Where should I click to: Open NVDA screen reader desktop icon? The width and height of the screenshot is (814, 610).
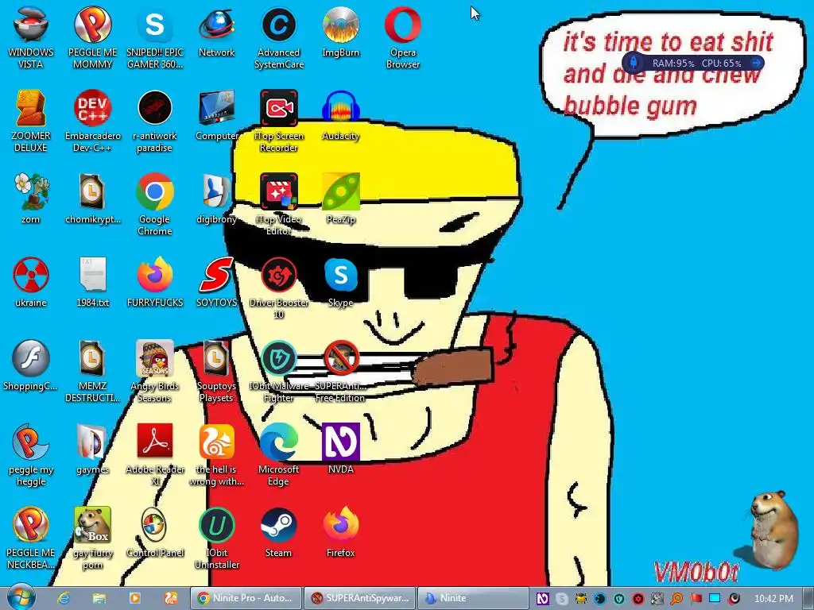pyautogui.click(x=340, y=450)
